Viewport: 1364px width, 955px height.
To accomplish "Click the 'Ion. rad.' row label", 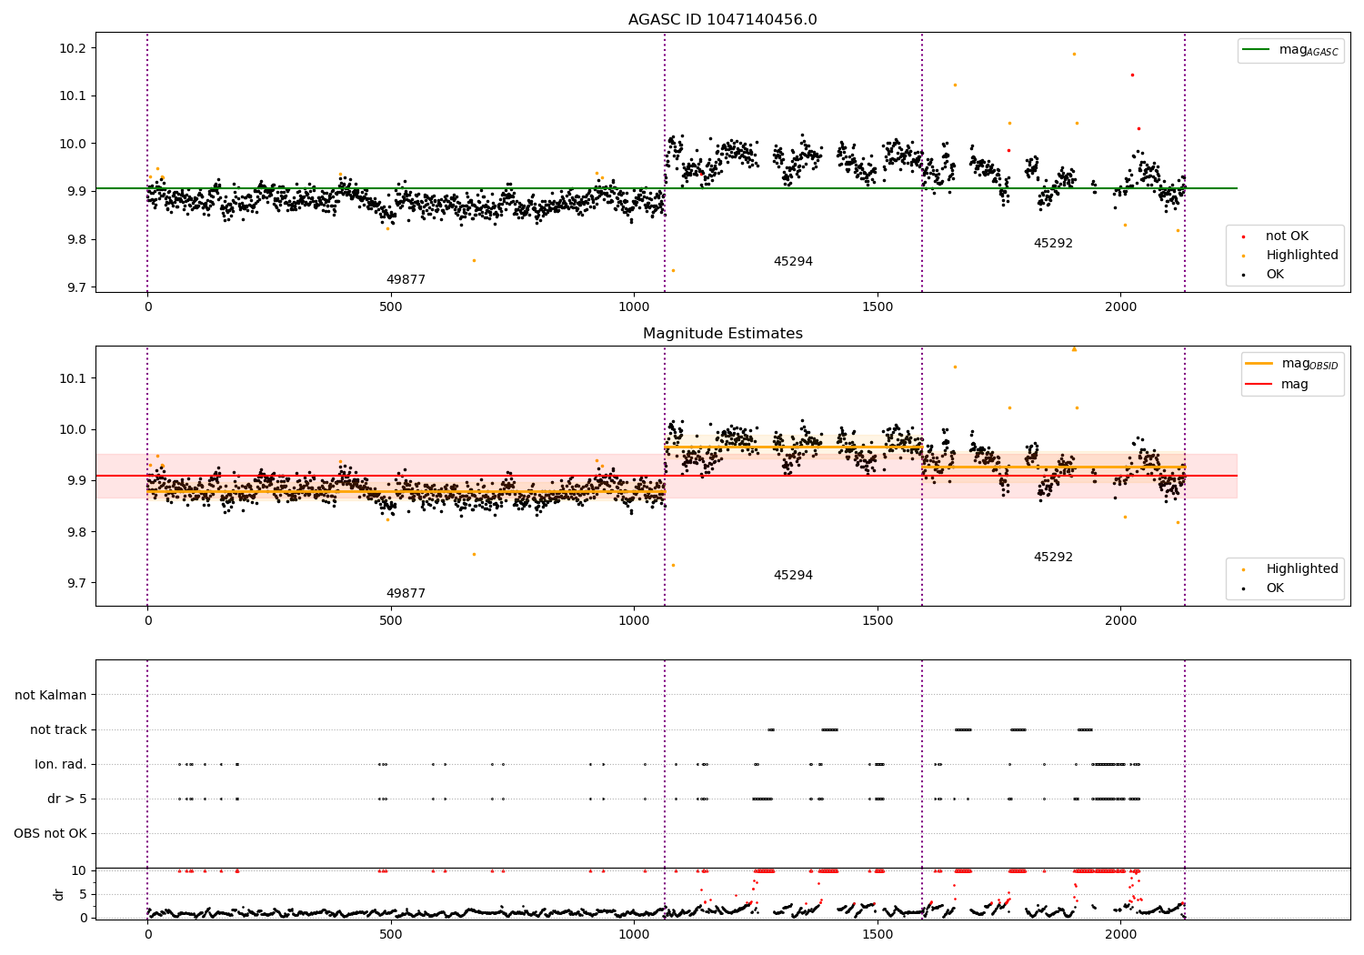I will 61,765.
